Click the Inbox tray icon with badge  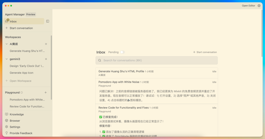(7, 21)
